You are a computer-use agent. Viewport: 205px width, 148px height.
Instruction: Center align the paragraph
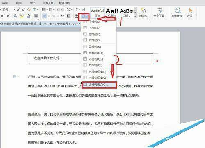pyautogui.click(x=49, y=16)
